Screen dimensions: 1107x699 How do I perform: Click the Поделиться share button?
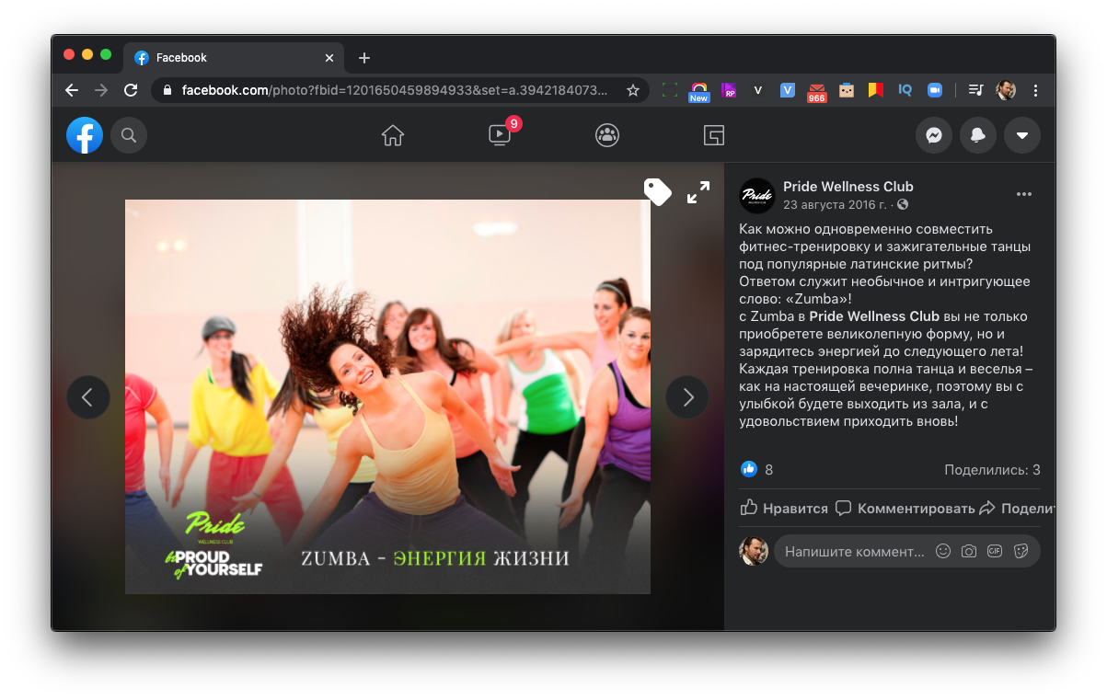(x=1017, y=508)
